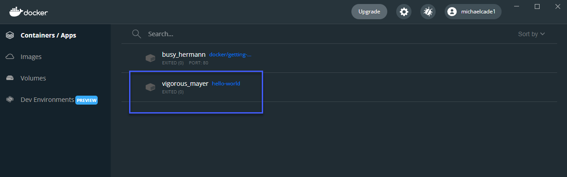This screenshot has height=177, width=567.
Task: Open the troubleshoot bug icon
Action: click(x=428, y=12)
